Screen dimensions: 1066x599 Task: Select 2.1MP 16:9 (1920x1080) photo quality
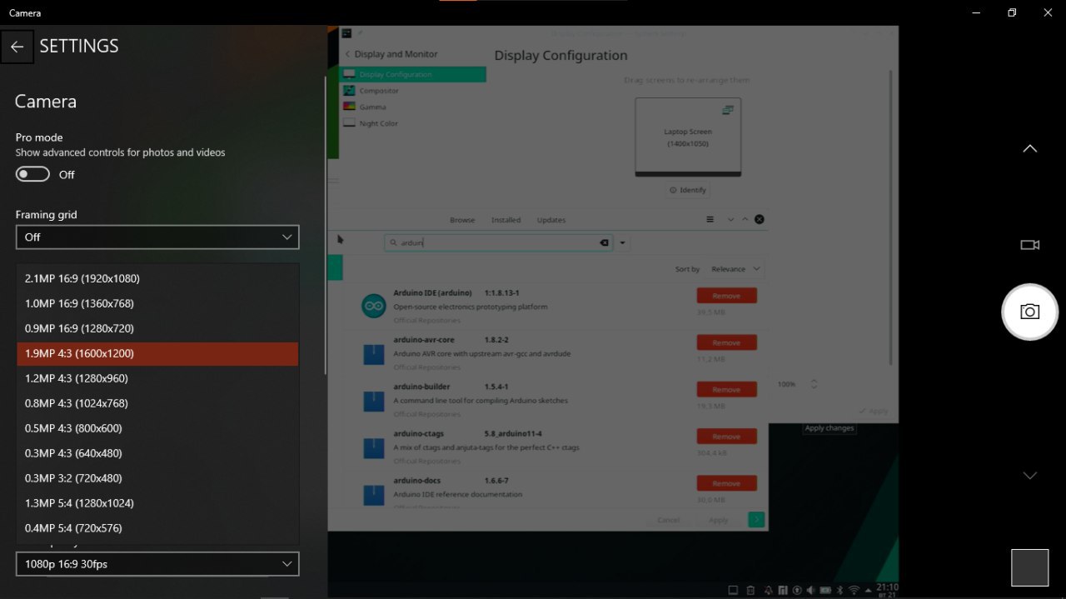(157, 278)
